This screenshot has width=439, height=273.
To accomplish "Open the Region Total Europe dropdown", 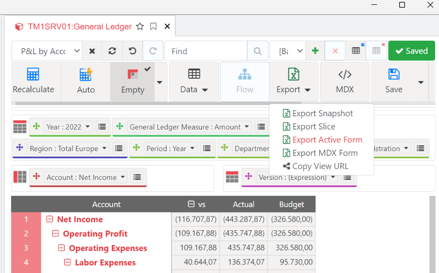I will pyautogui.click(x=69, y=148).
